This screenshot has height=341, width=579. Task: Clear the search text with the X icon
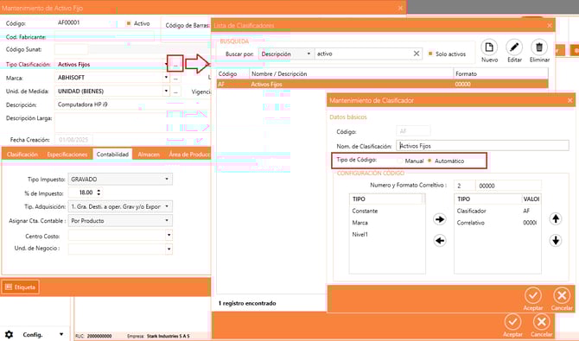pyautogui.click(x=417, y=54)
